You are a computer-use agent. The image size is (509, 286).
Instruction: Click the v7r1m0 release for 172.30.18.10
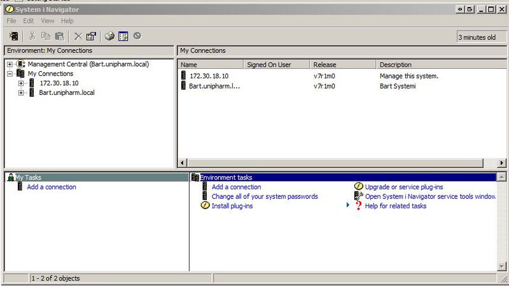click(324, 76)
